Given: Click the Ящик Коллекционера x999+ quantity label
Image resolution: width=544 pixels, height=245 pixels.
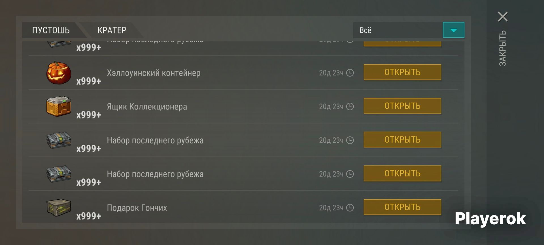Looking at the screenshot, I should 89,115.
